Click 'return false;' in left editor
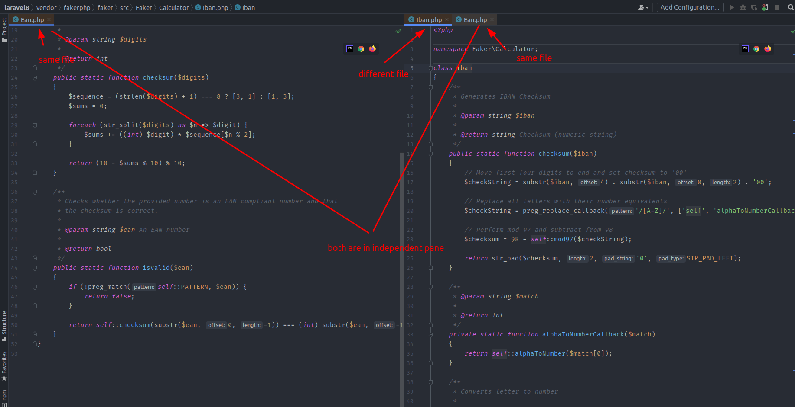Screen dimensions: 795x407 pos(109,296)
